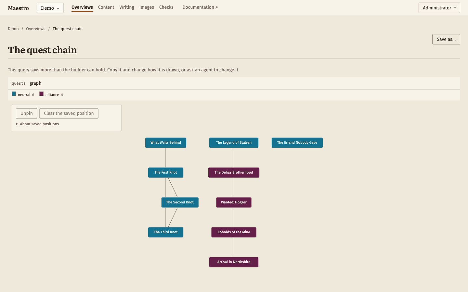
Task: Select the What Waits Behind node
Action: click(x=166, y=143)
